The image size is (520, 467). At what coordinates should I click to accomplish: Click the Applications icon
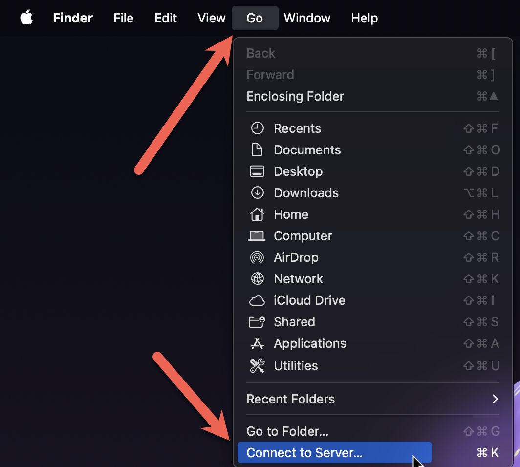click(258, 343)
